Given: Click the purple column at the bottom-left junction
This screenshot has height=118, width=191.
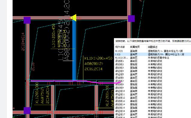Looking at the screenshot, I should point(27,111).
